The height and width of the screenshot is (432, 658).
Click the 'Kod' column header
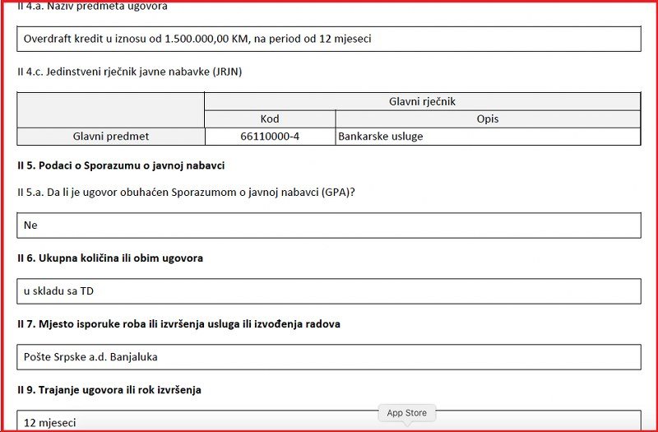[270, 119]
